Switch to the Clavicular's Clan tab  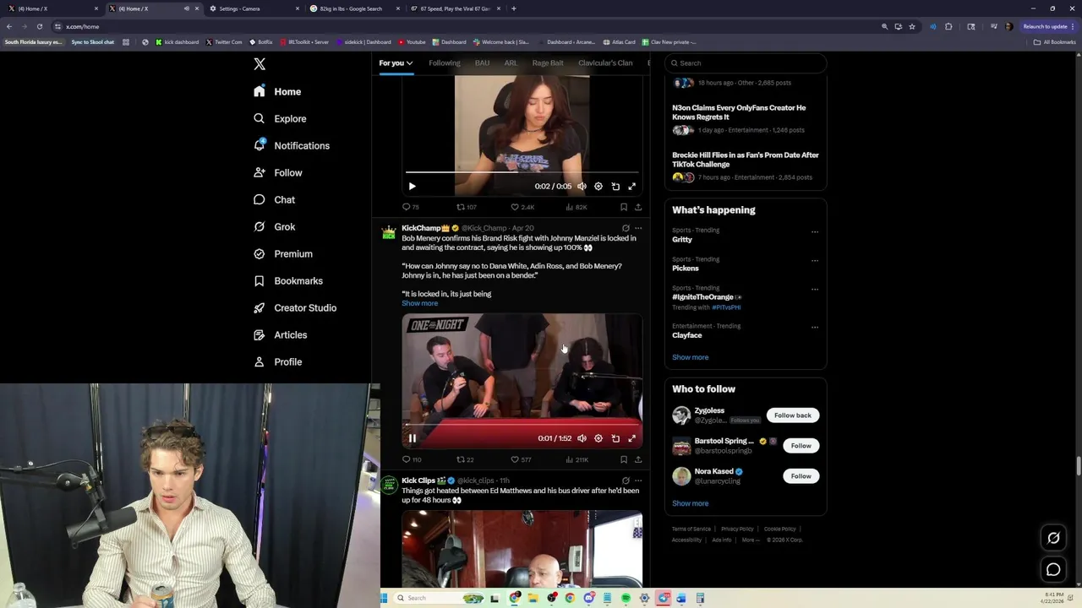[x=605, y=62]
